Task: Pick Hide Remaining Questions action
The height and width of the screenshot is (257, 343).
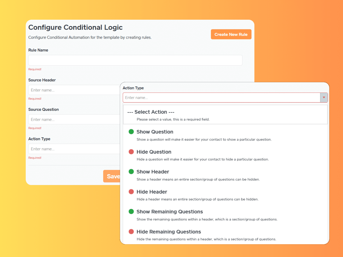Action: (x=169, y=232)
